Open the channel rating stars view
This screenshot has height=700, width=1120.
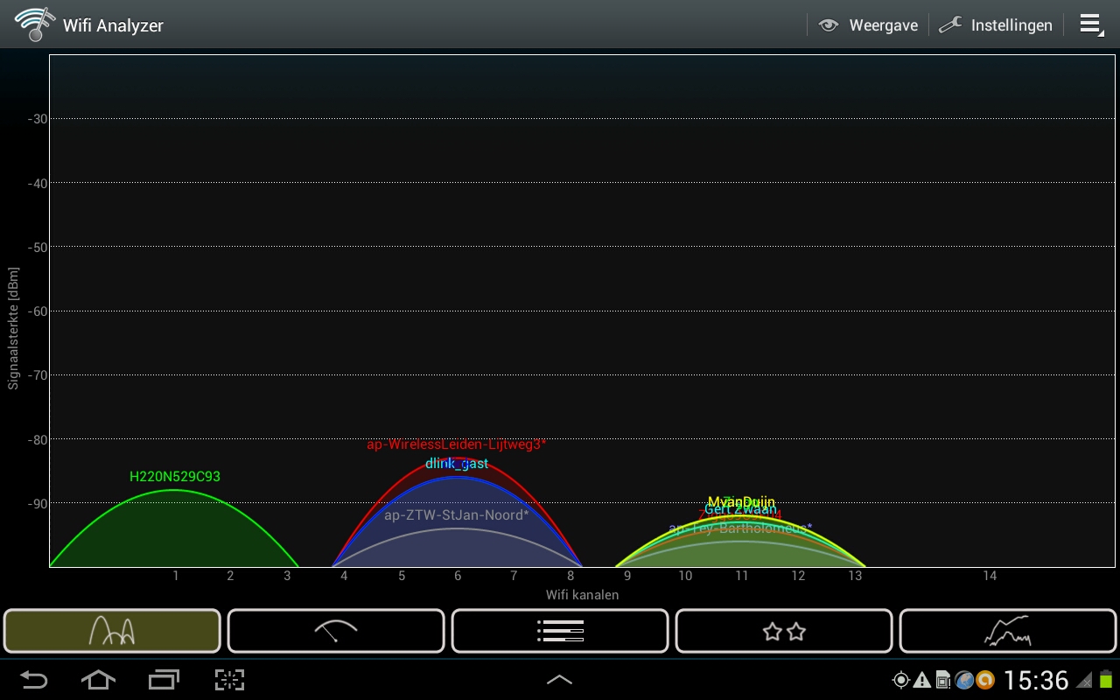(784, 631)
